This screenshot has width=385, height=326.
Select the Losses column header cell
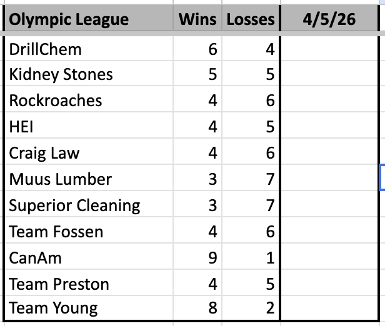coord(250,19)
